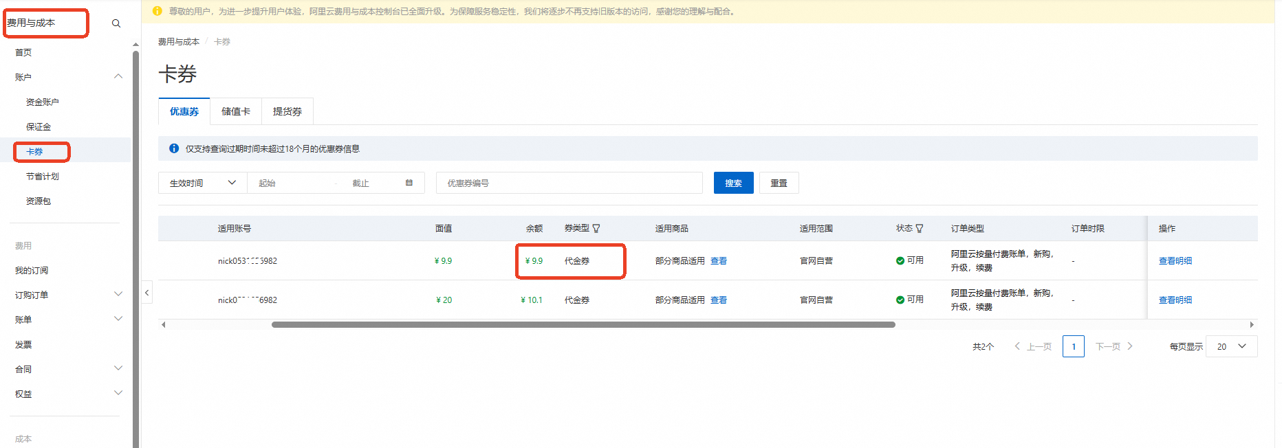Click the calendar icon in date range
1282x448 pixels.
pyautogui.click(x=409, y=183)
